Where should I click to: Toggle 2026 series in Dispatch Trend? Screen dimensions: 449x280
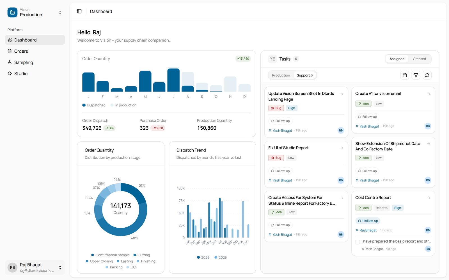click(x=203, y=257)
